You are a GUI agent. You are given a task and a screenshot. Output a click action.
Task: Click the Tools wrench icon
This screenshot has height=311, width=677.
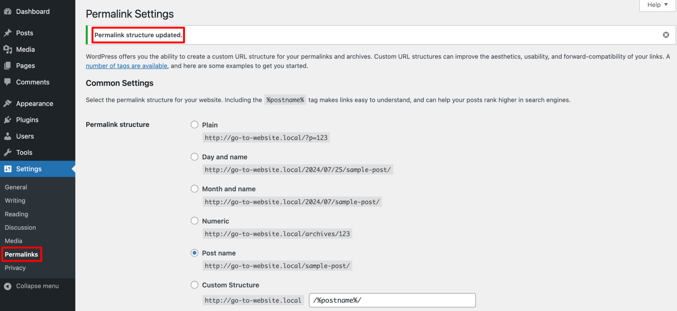7,152
